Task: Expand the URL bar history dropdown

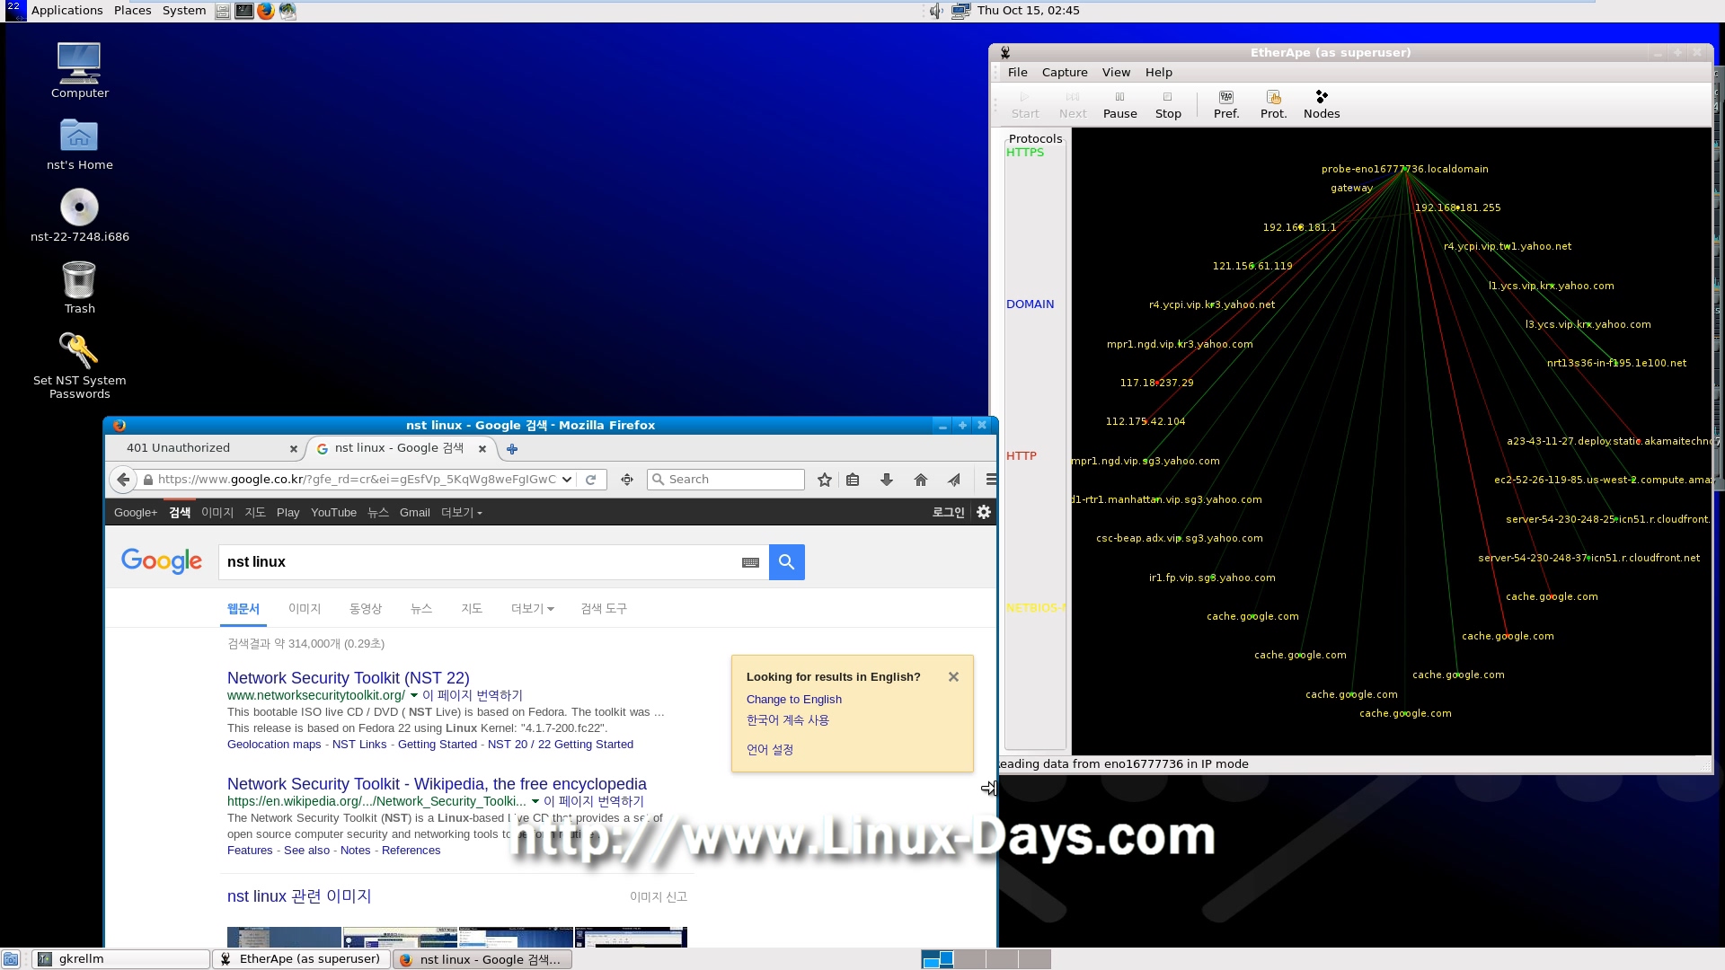Action: pyautogui.click(x=567, y=480)
